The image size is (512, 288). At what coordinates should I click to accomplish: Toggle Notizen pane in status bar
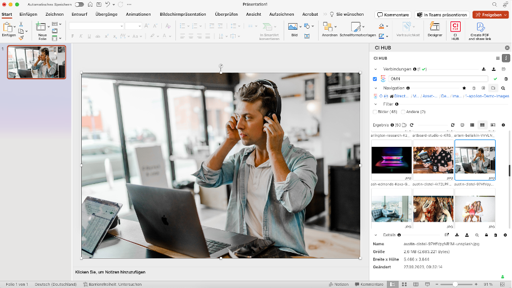(x=339, y=285)
